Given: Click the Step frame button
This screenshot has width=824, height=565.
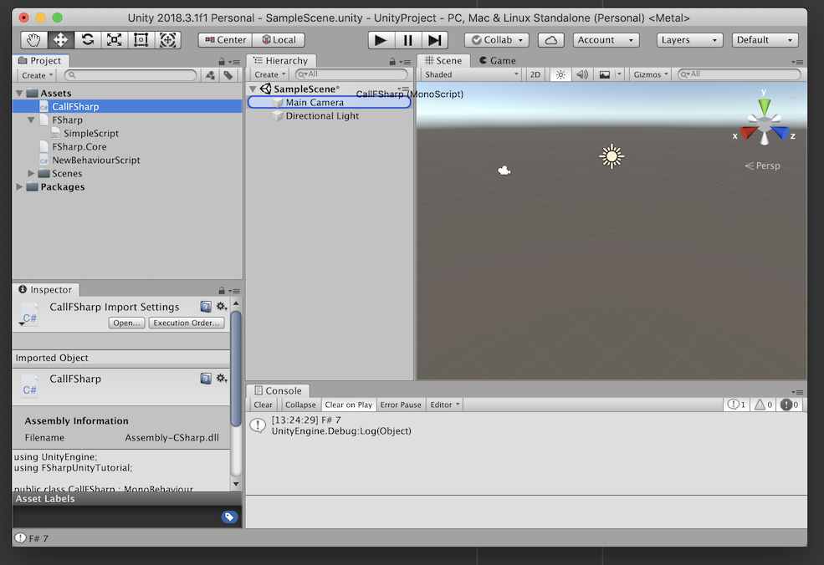Looking at the screenshot, I should (x=435, y=40).
